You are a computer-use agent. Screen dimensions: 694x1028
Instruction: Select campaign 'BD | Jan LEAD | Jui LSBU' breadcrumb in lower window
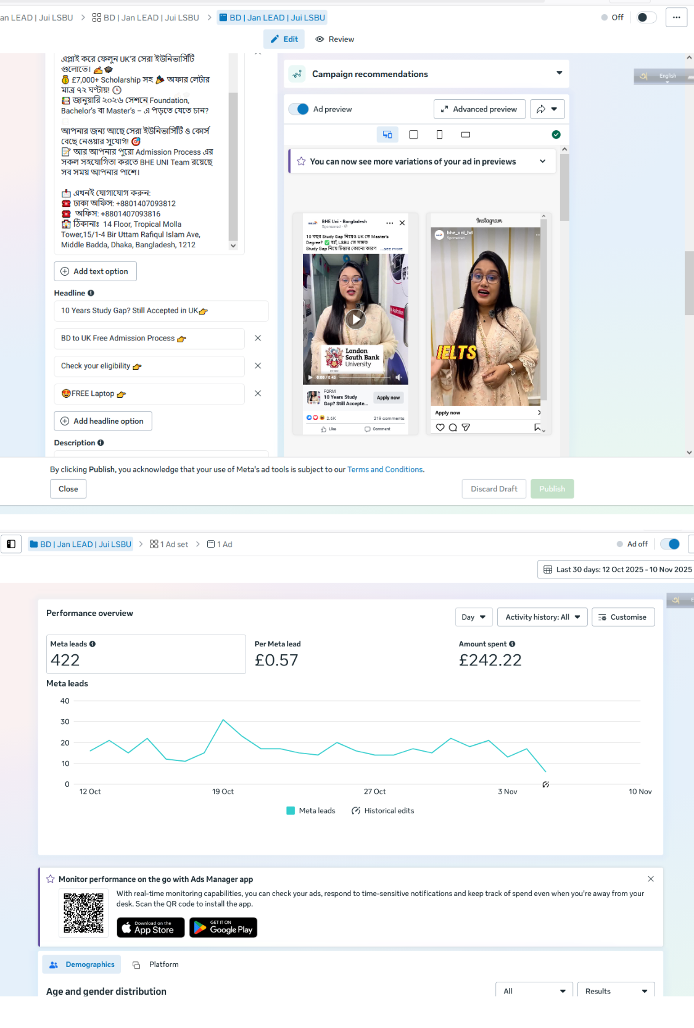81,544
